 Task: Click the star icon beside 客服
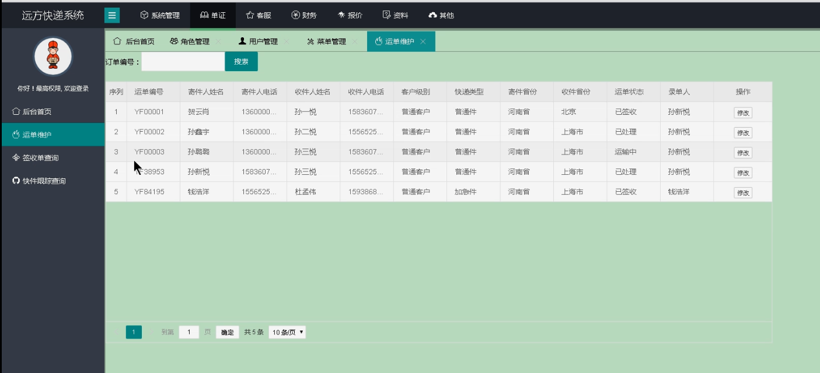tap(250, 15)
